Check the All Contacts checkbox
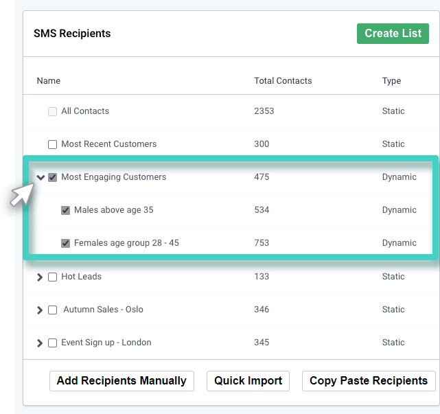Image resolution: width=440 pixels, height=414 pixels. point(53,111)
